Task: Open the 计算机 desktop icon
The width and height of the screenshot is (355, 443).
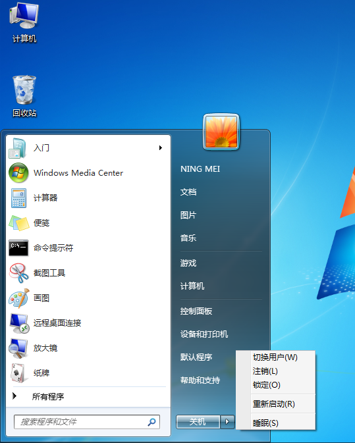Action: [x=24, y=23]
